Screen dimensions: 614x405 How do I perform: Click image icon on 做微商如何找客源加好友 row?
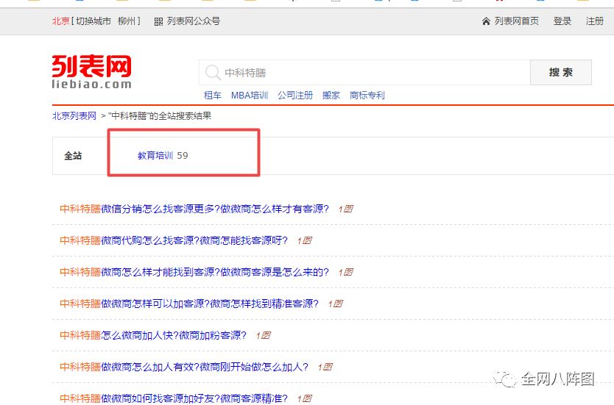[x=305, y=399]
